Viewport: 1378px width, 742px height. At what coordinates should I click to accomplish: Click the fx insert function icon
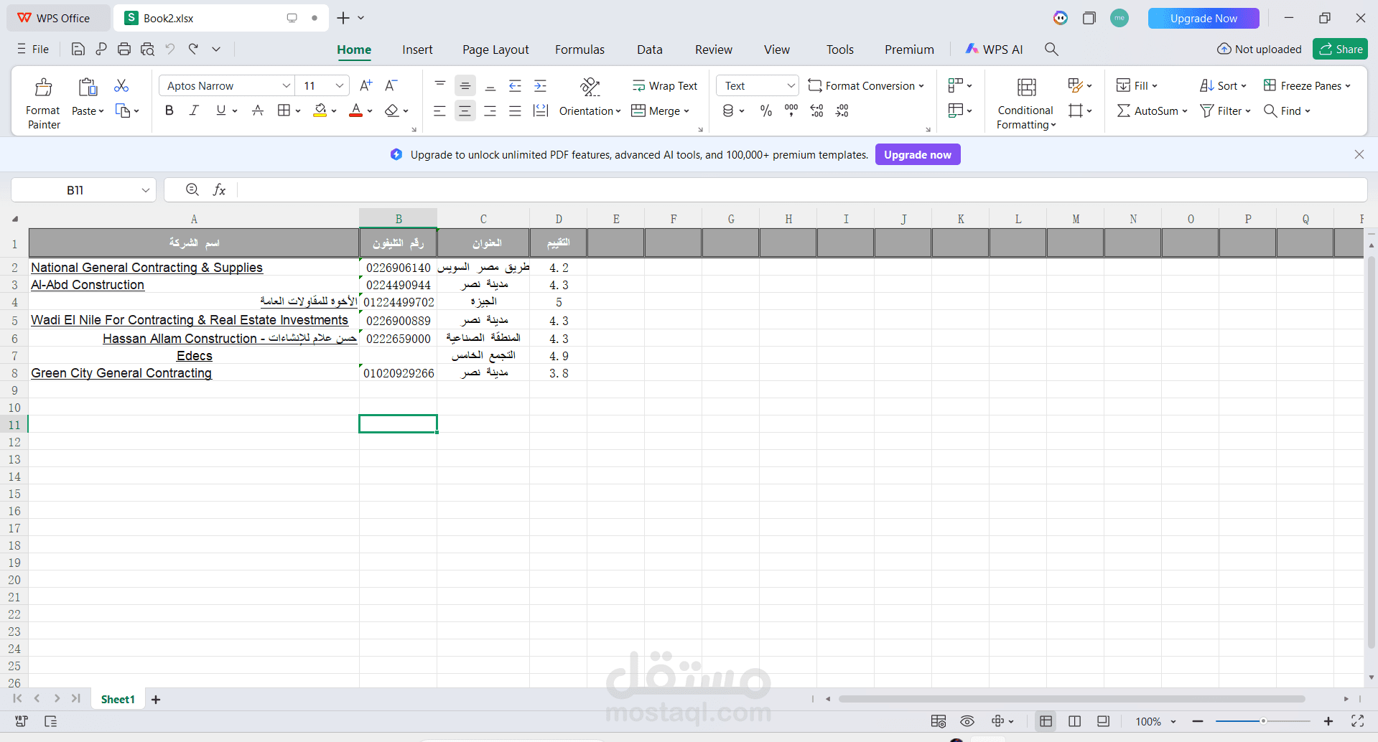pyautogui.click(x=219, y=189)
